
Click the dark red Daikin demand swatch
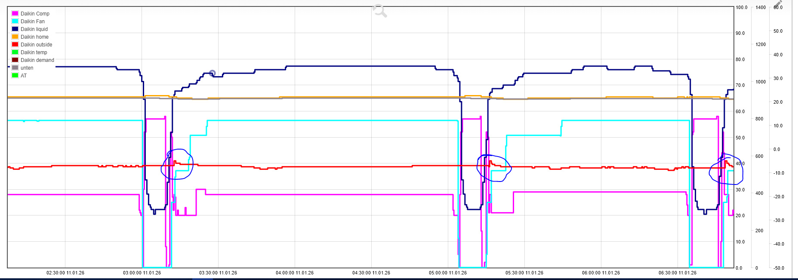[x=15, y=60]
